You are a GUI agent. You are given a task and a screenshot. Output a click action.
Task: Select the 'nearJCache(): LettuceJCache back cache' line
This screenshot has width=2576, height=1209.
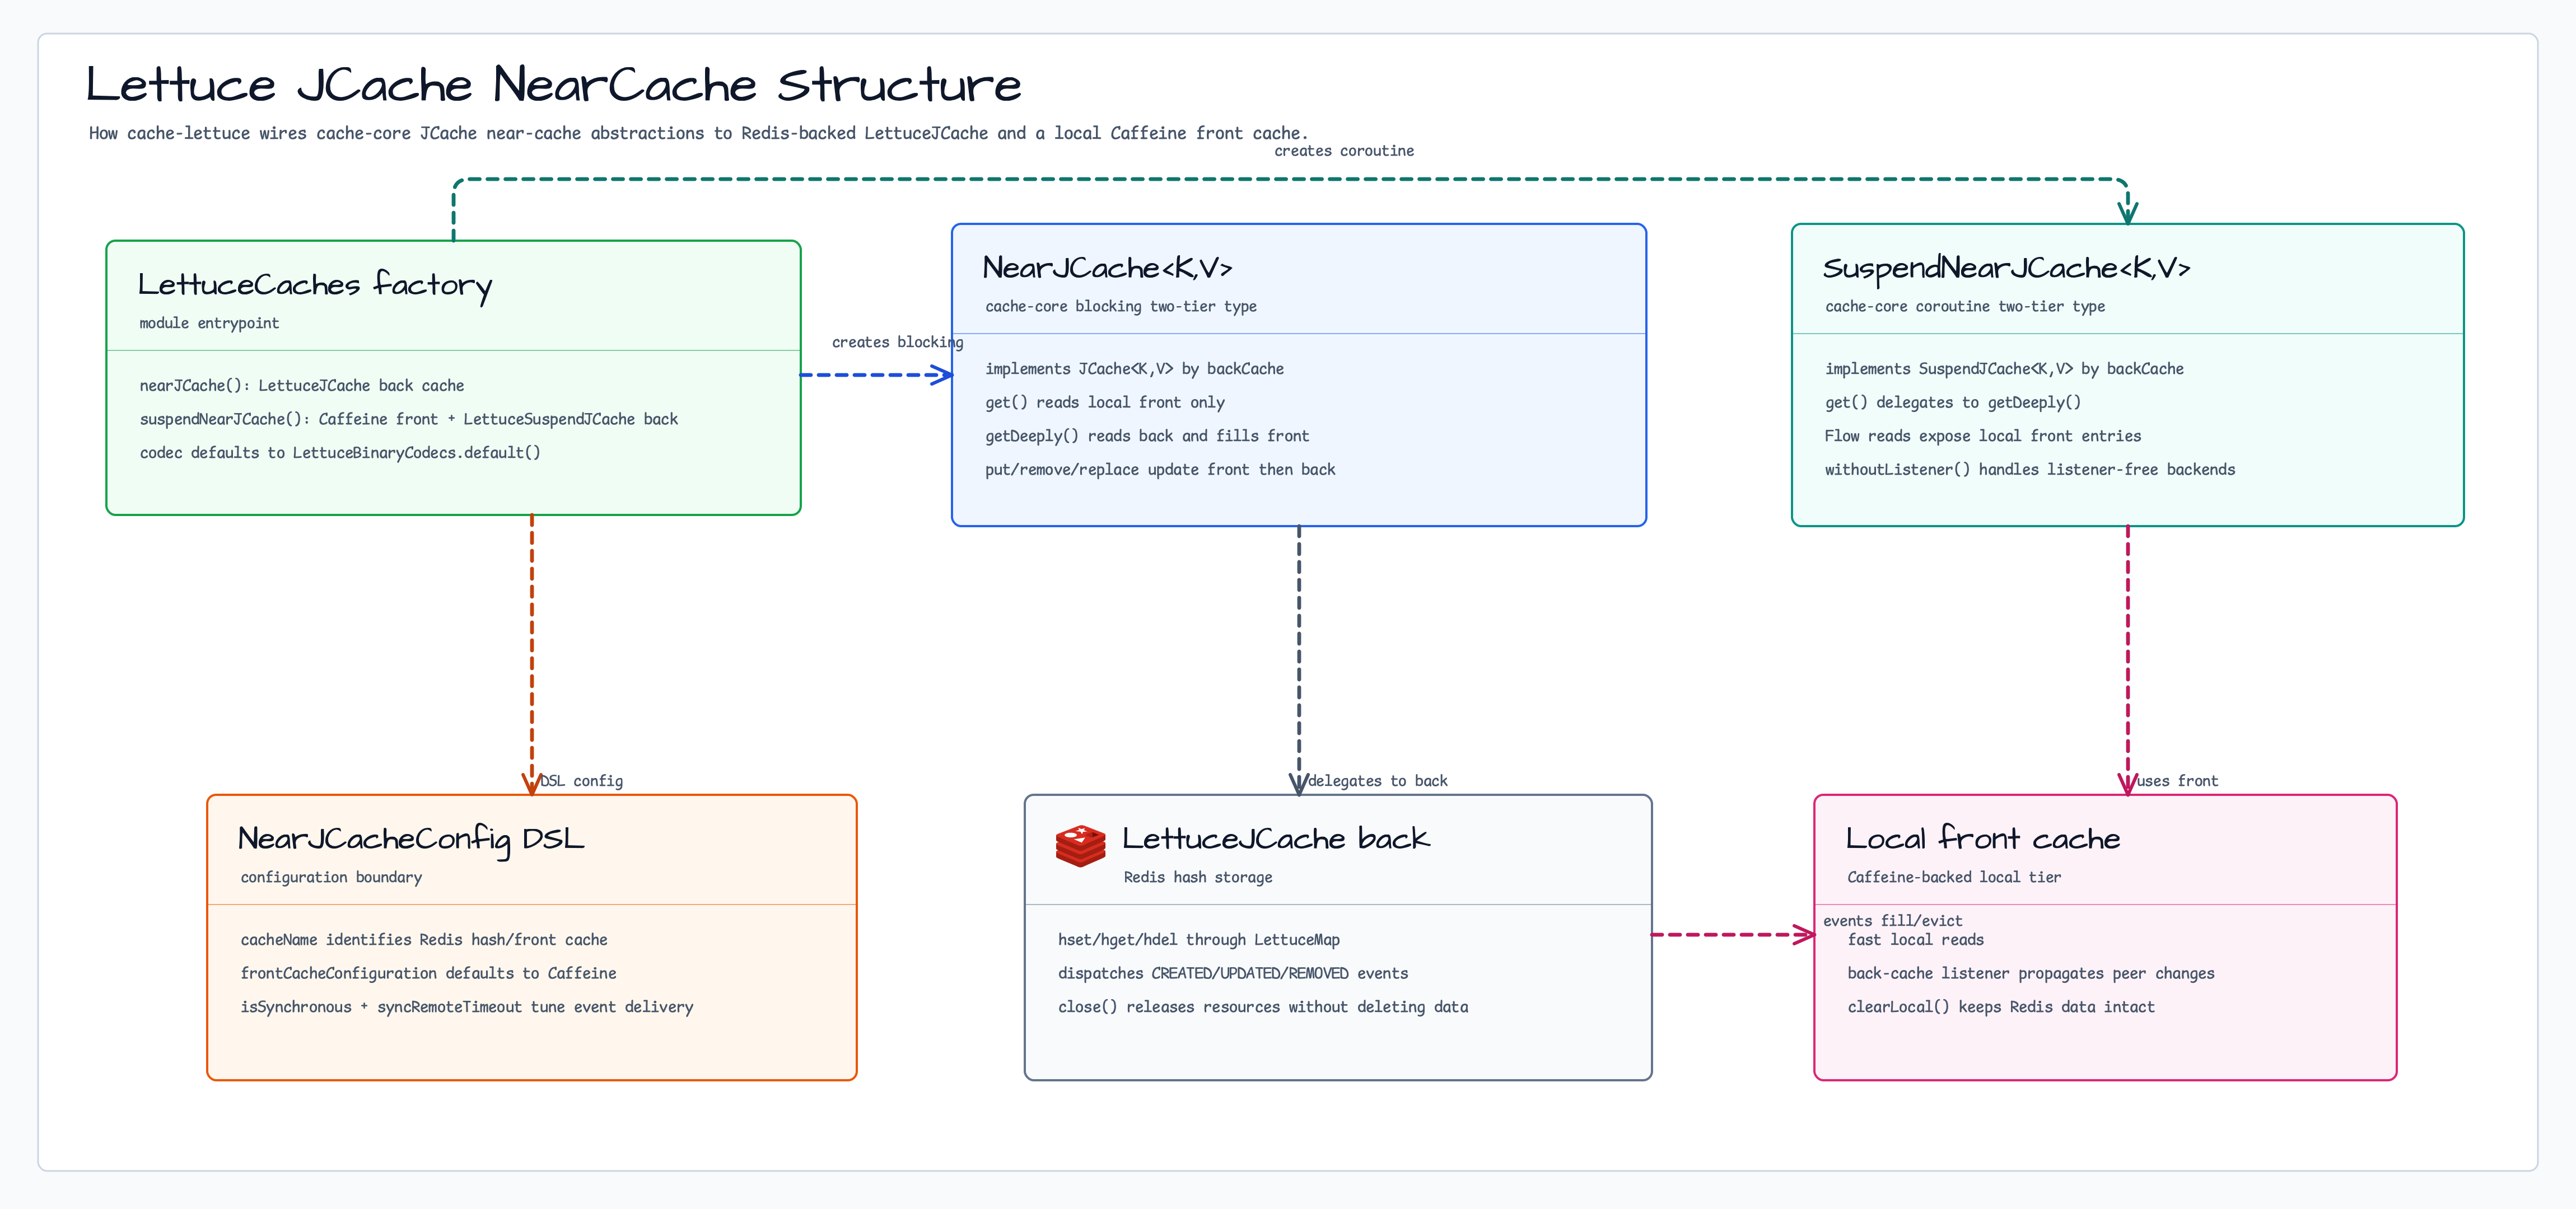tap(302, 386)
